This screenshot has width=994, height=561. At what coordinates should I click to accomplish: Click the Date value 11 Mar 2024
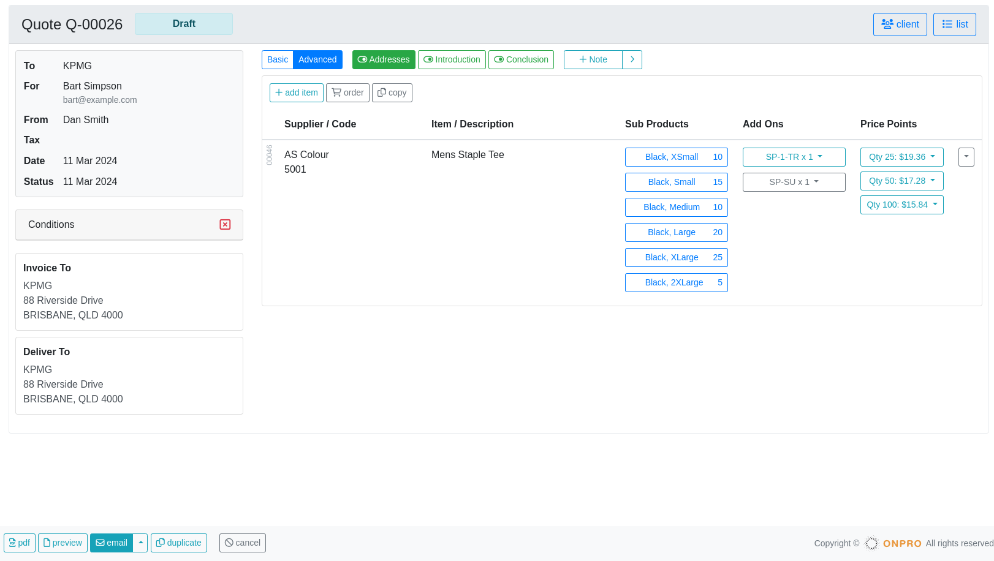pos(90,161)
